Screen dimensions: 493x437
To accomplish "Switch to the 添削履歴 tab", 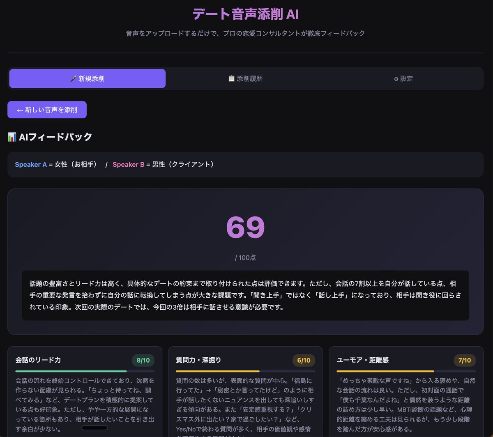I will (245, 78).
